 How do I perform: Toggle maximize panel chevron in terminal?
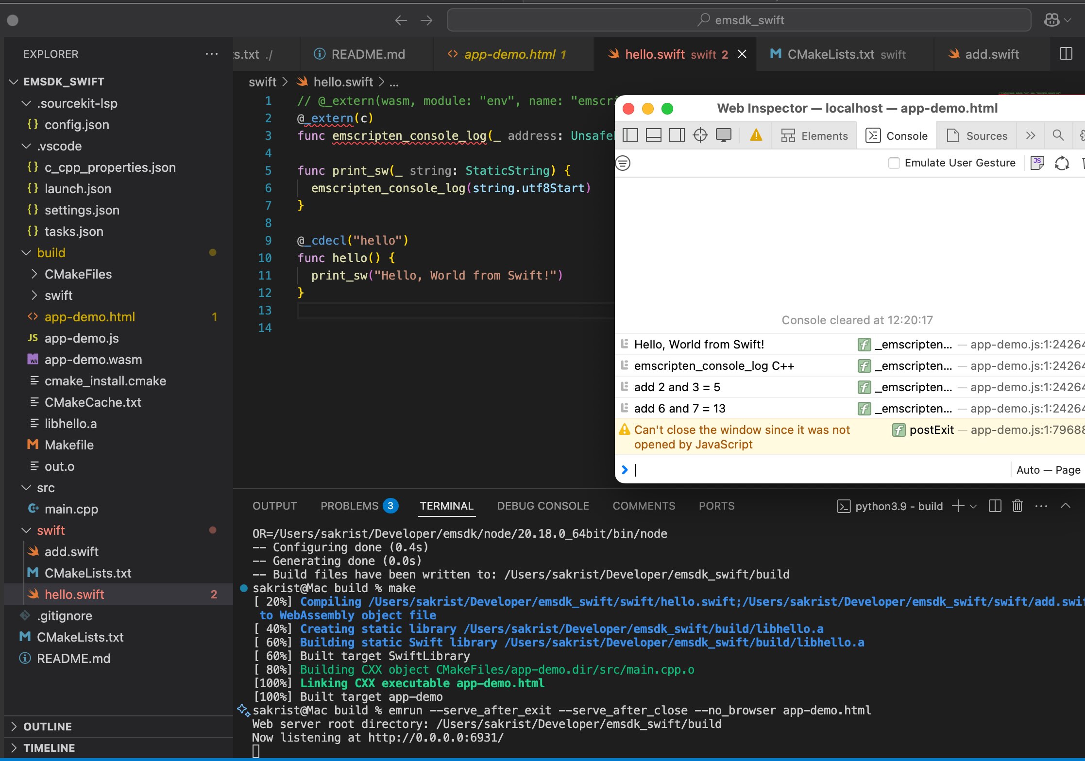pyautogui.click(x=1066, y=506)
